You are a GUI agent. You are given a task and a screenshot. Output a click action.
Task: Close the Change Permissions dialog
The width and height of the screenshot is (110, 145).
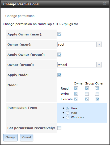(x=104, y=4)
